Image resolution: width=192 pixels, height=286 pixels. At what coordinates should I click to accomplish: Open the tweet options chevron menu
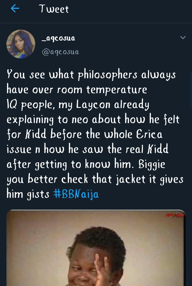click(x=183, y=38)
